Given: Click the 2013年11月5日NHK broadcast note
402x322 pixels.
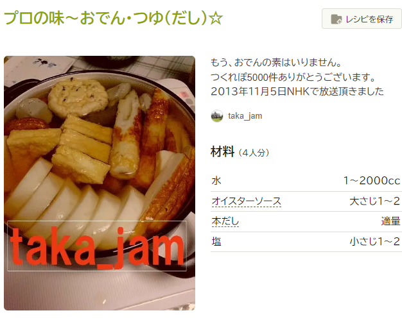Looking at the screenshot, I should 297,92.
